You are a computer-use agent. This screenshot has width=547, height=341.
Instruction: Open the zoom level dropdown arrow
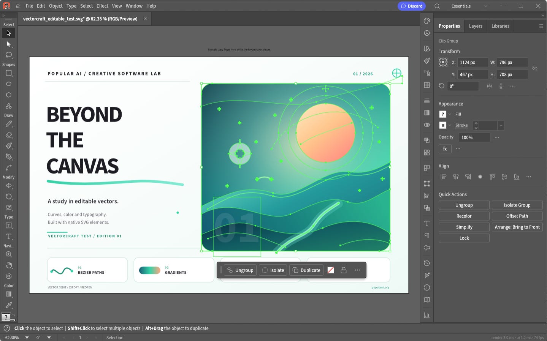pos(27,338)
